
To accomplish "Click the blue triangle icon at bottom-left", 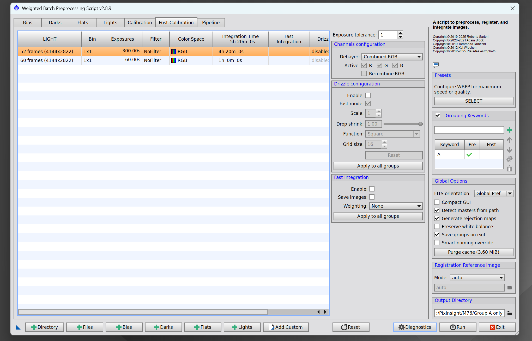I will click(18, 327).
